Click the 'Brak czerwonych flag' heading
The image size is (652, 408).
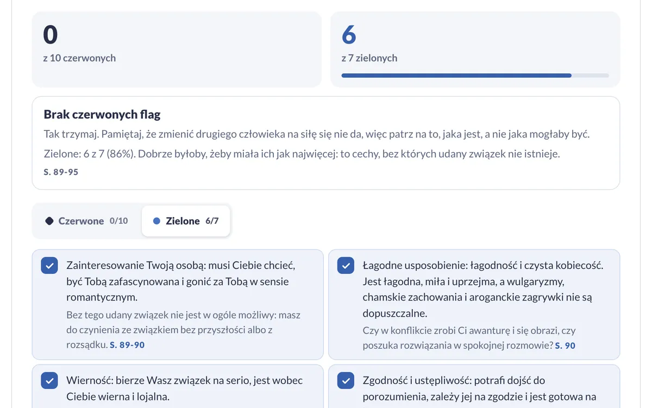pyautogui.click(x=102, y=115)
